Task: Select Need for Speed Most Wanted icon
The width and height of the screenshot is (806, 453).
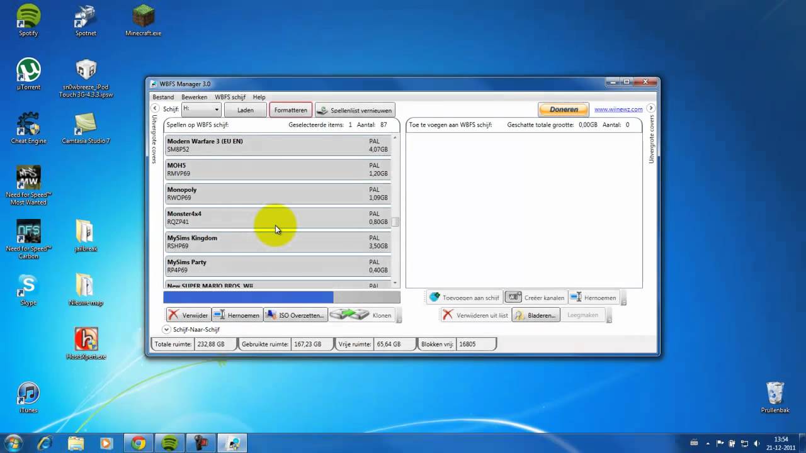Action: click(x=28, y=186)
